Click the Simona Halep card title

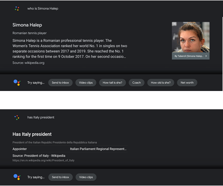pyautogui.click(x=27, y=25)
